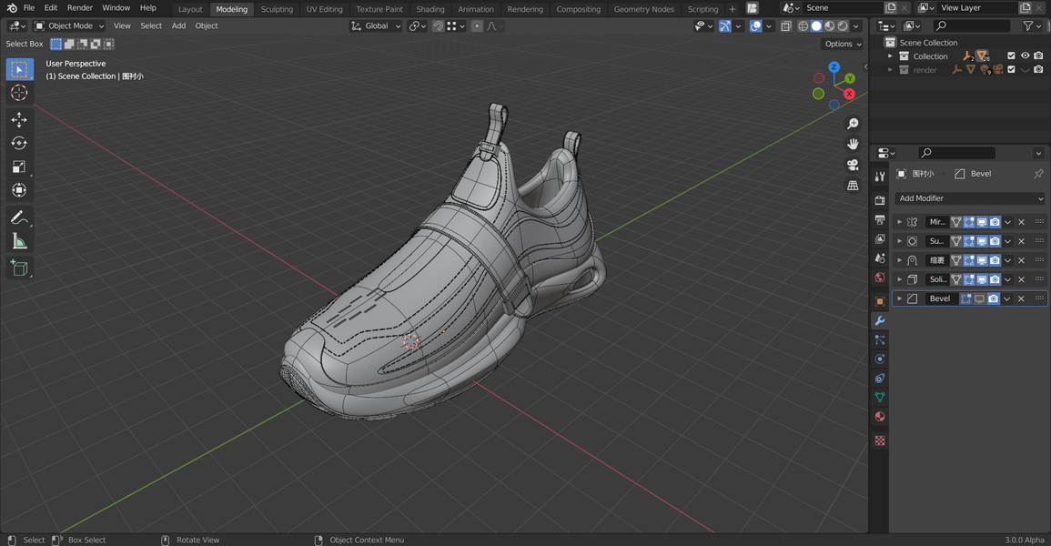Expand the Bevel modifier panel
The image size is (1051, 546).
click(x=900, y=298)
